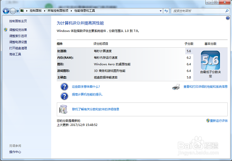The width and height of the screenshot is (232, 161).
Task: Click 每秒内存运行速度 description text
Action: (106, 58)
